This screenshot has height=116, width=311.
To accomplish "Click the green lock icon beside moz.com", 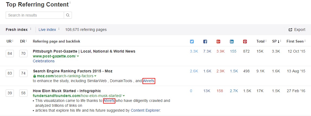I will point(34,76).
